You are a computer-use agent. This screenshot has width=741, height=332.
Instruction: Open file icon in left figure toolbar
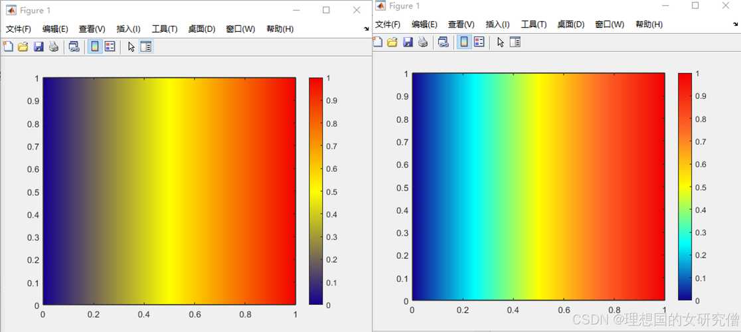point(23,46)
